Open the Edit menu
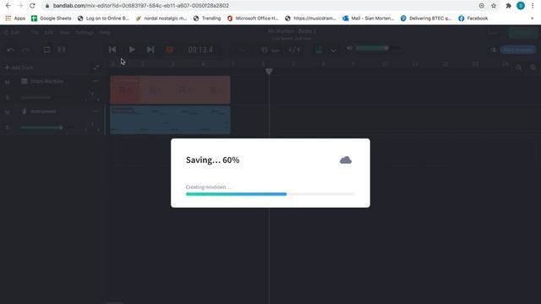This screenshot has width=541, height=304. coord(49,32)
